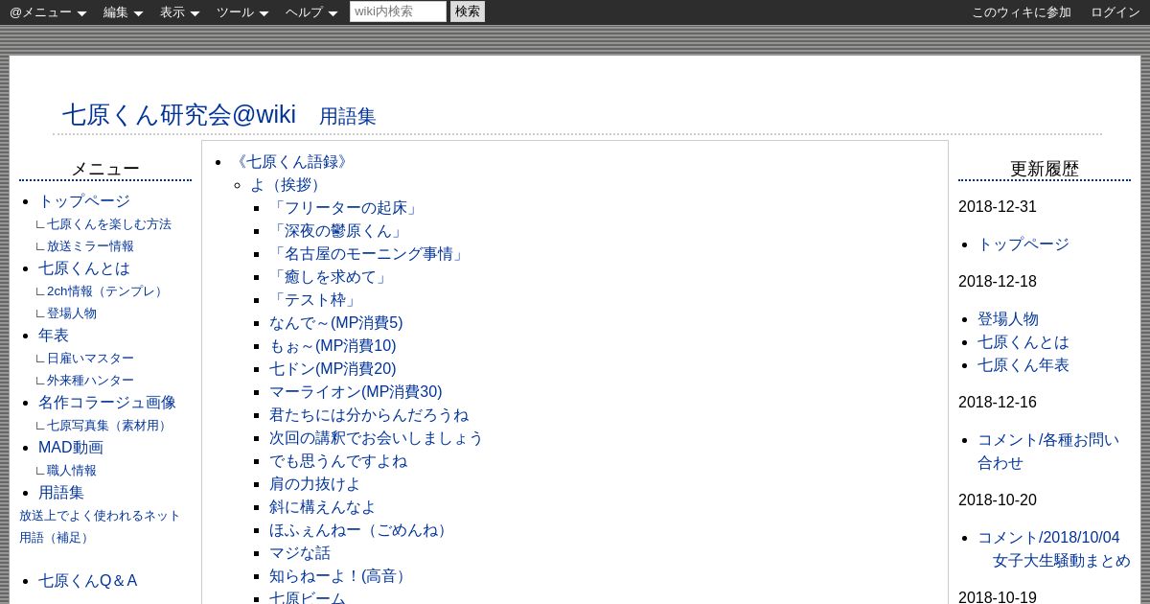
Task: Jump to マーライオン(MP消費30) entry
Action: tap(356, 392)
